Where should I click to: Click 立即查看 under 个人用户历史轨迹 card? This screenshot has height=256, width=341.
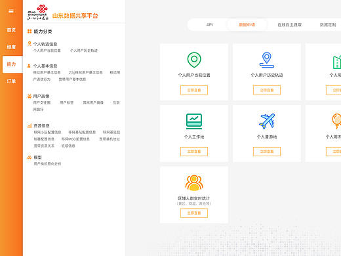267,90
